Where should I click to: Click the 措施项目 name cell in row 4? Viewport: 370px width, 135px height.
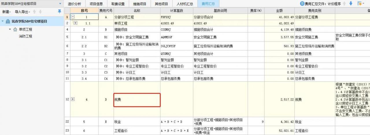coord(137,29)
